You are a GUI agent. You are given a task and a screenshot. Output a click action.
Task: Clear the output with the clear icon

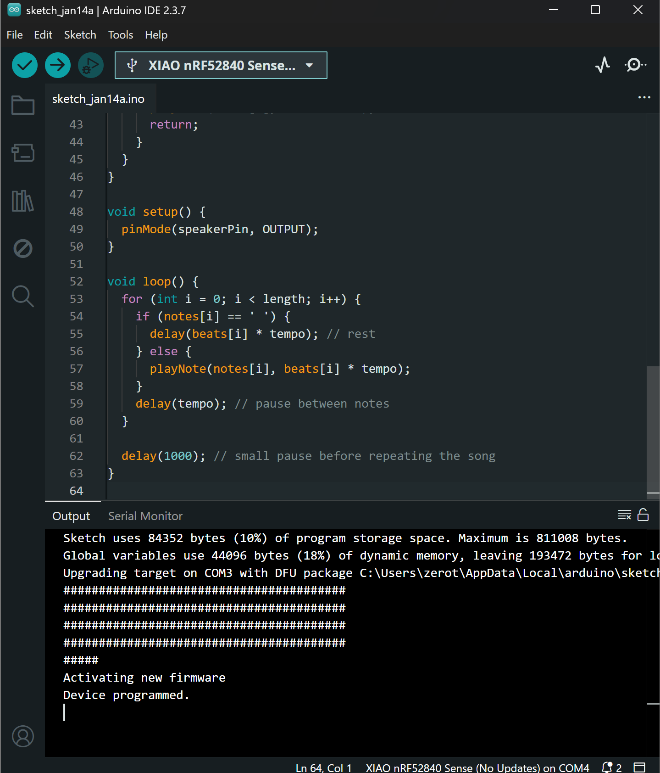tap(625, 515)
